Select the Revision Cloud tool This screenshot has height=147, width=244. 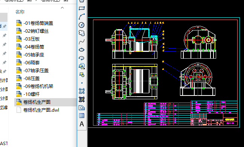(82, 33)
